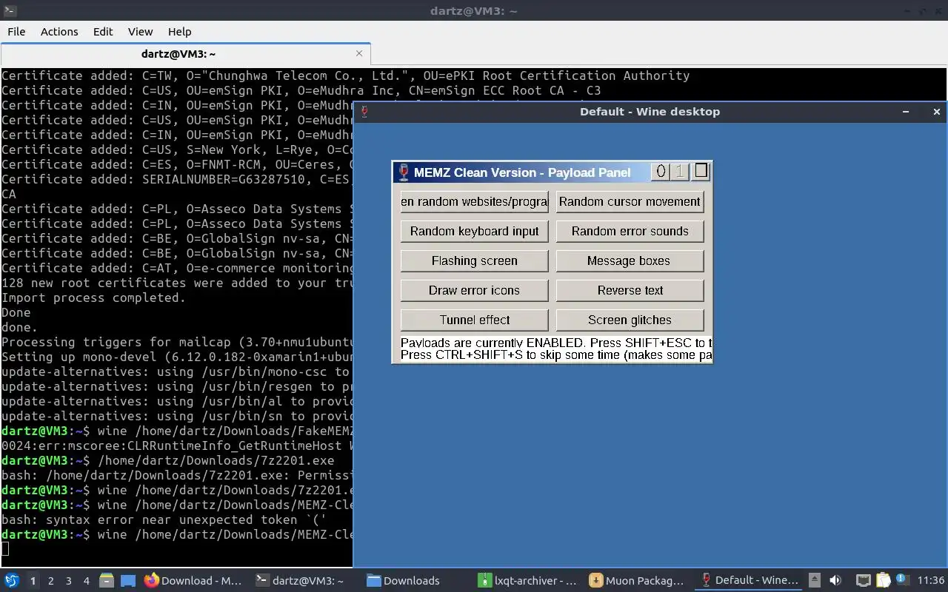This screenshot has height=592, width=948.
Task: Click the Chunghwa Telecom certificate line
Action: 346,75
